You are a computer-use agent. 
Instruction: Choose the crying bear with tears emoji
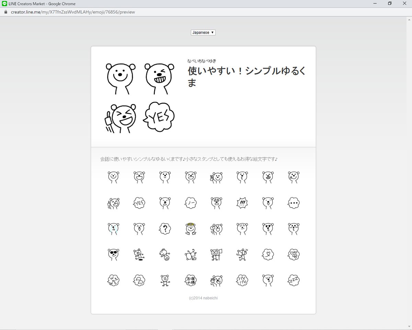[114, 229]
